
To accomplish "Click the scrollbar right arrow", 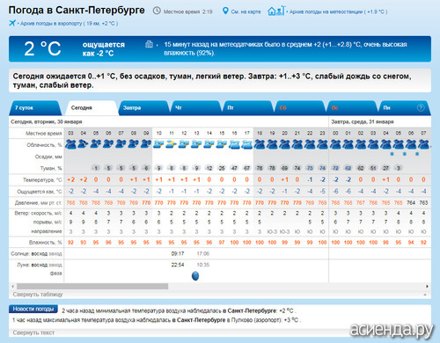I will click(x=427, y=286).
